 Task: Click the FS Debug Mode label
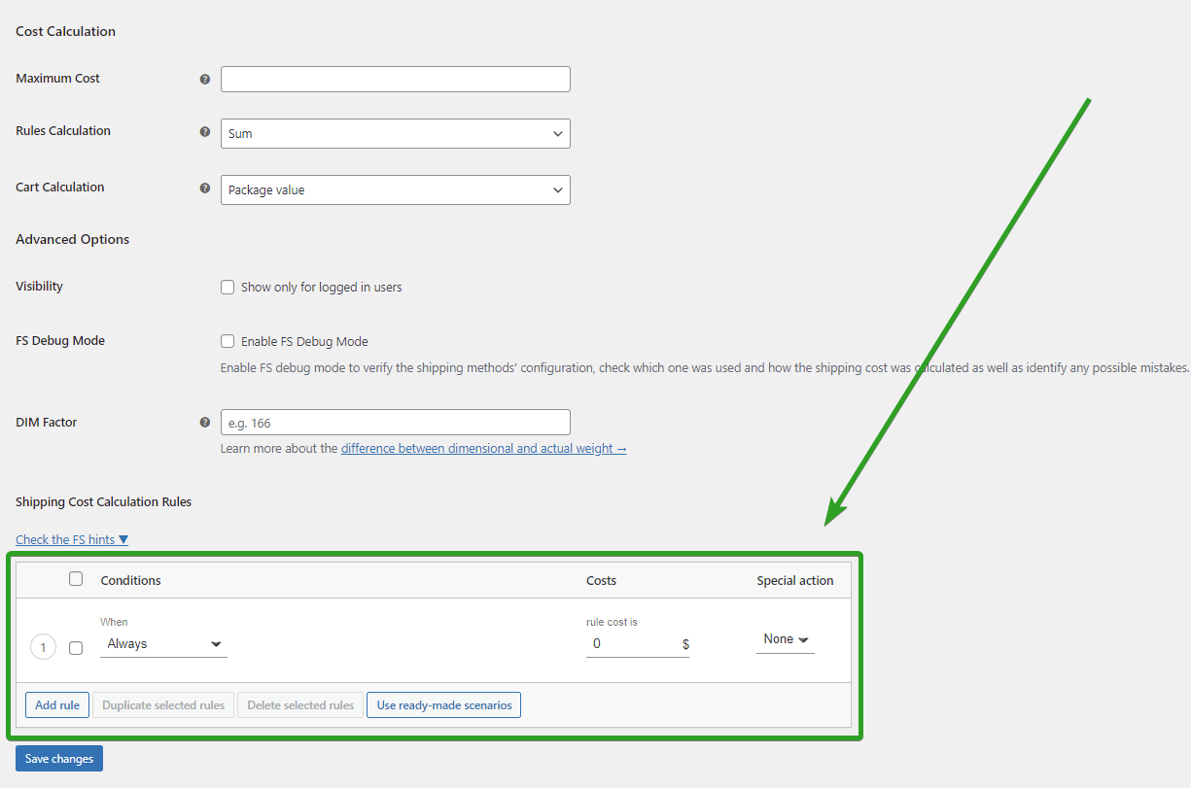click(60, 341)
